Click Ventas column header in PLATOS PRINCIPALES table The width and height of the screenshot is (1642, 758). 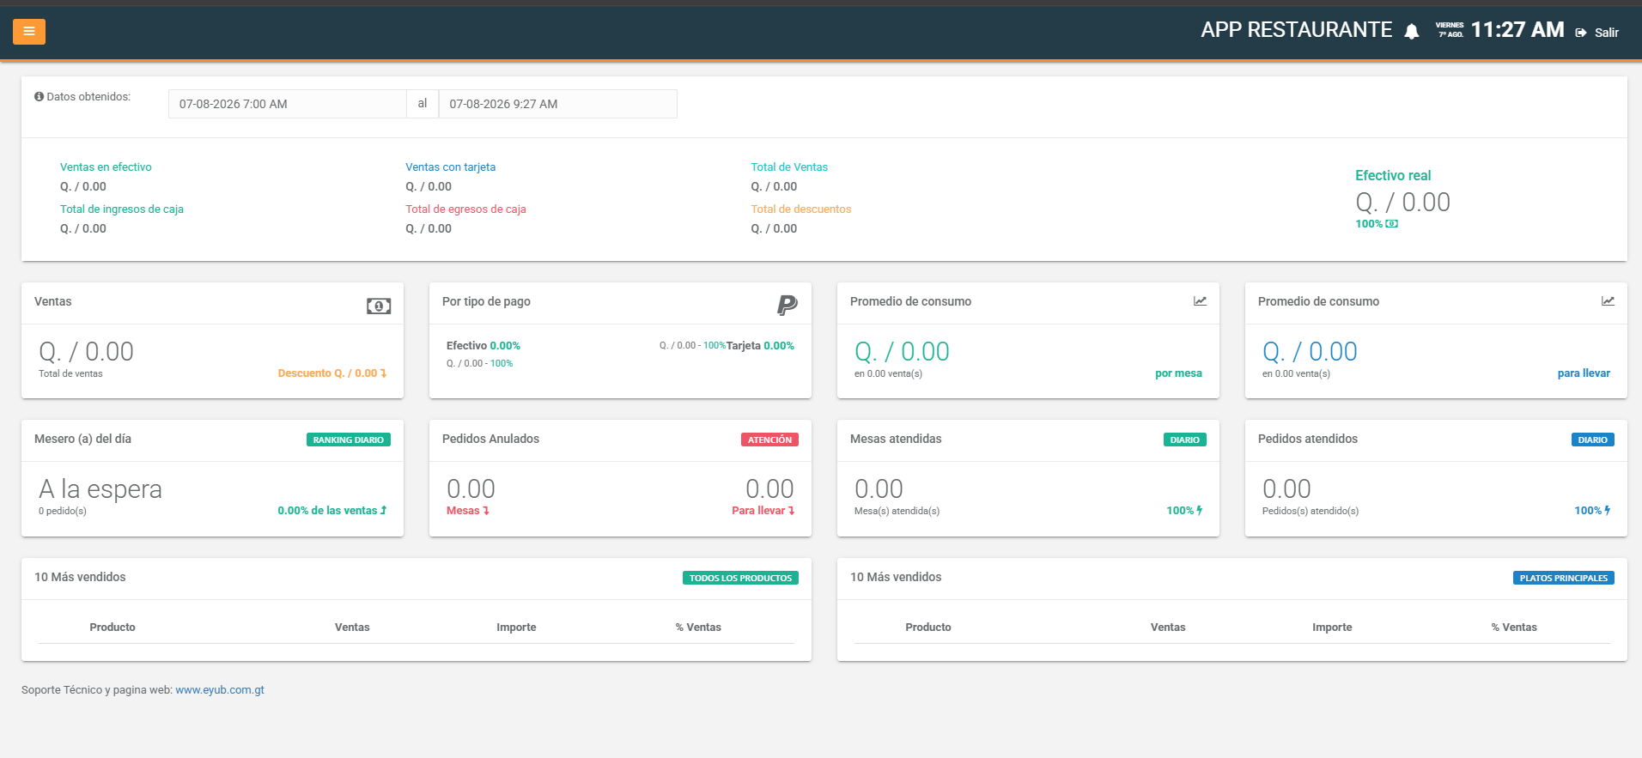pos(1168,628)
